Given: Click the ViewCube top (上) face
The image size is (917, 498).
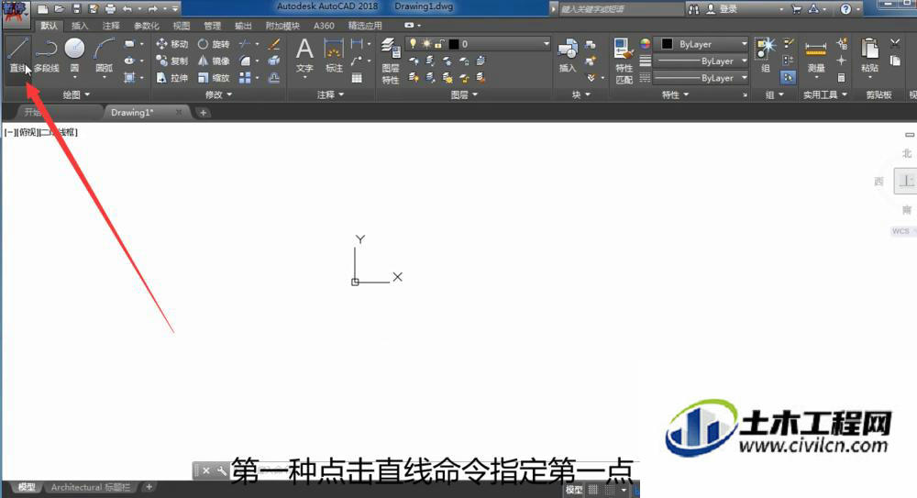Looking at the screenshot, I should 905,181.
